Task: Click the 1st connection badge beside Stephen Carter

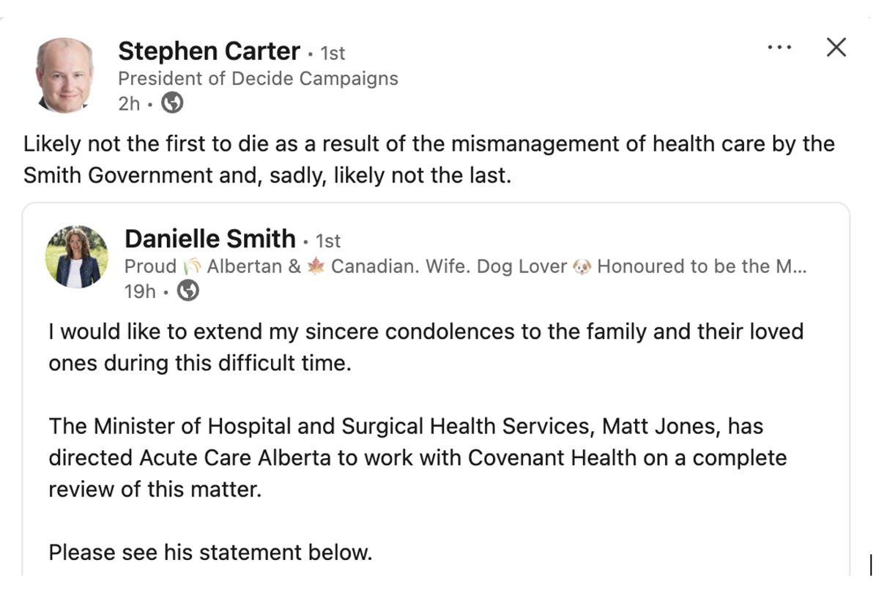Action: [333, 53]
